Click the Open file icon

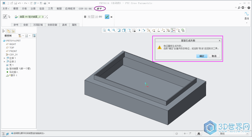[x=12, y=3]
